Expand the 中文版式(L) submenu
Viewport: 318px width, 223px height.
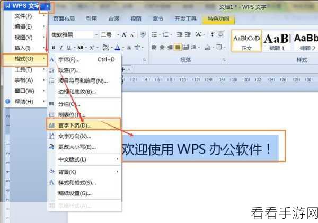click(x=84, y=159)
